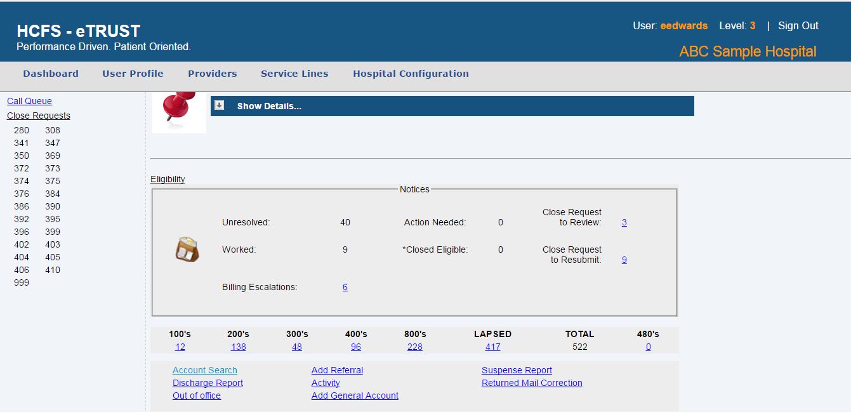Open Close Request to Review count
Image resolution: width=851 pixels, height=412 pixels.
[x=624, y=222]
